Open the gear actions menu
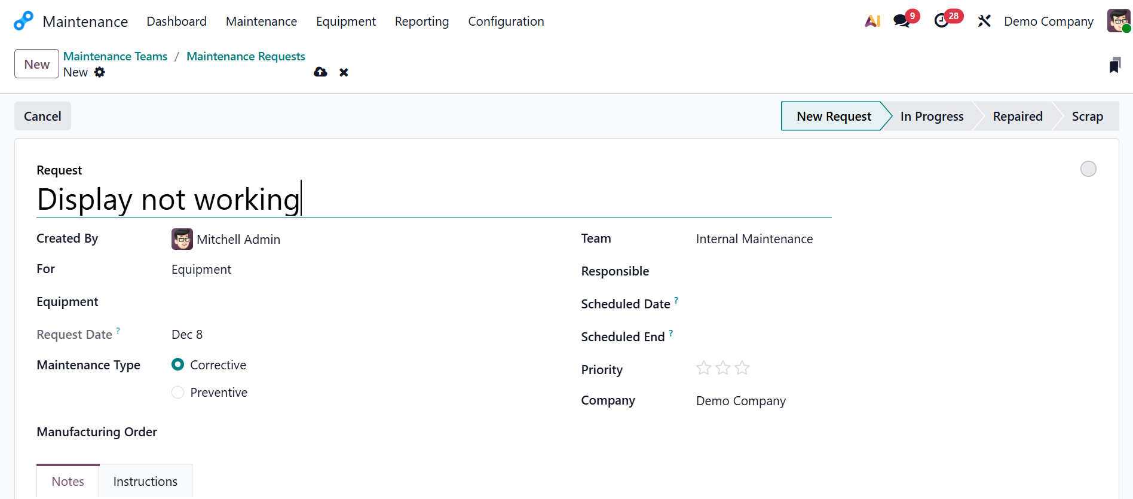 (x=100, y=72)
